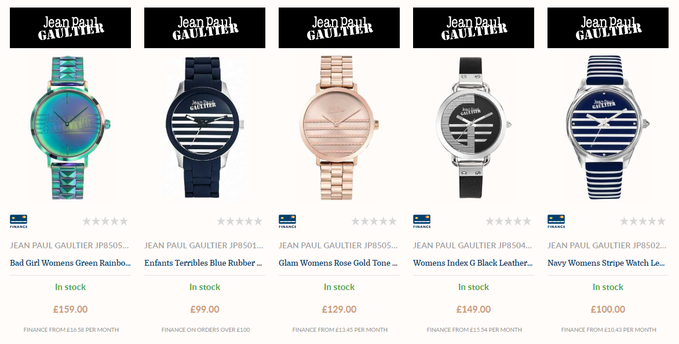This screenshot has width=679, height=344.
Task: Click finance icon under Bad Girl green watch
Action: pos(19,221)
